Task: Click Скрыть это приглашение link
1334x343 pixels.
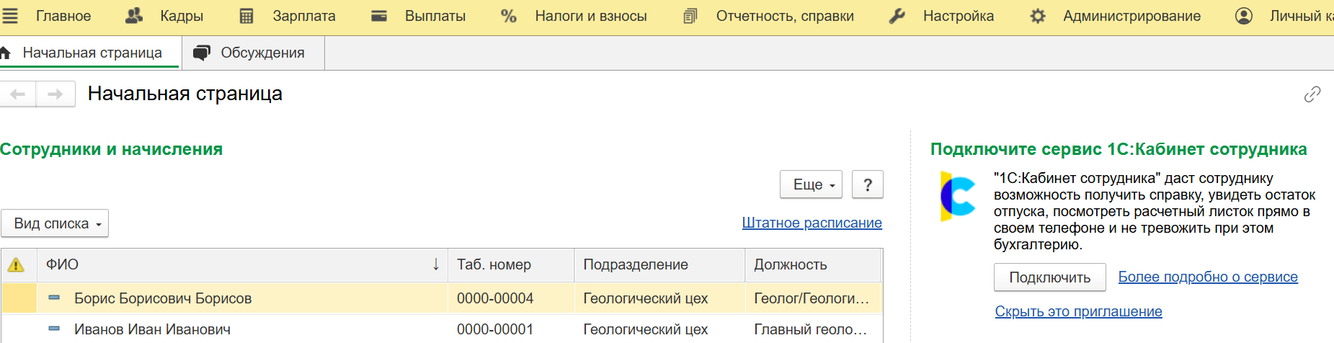Action: point(1079,311)
